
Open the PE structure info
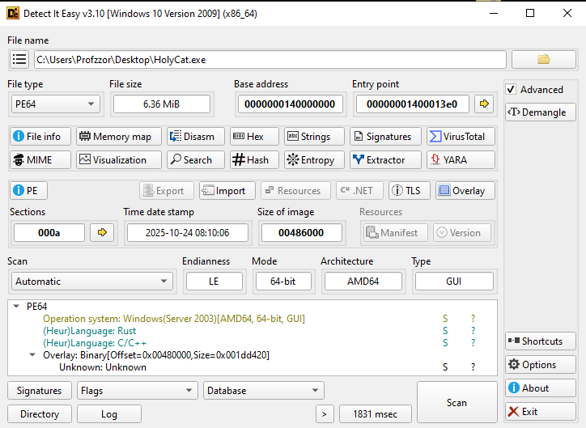tap(29, 190)
